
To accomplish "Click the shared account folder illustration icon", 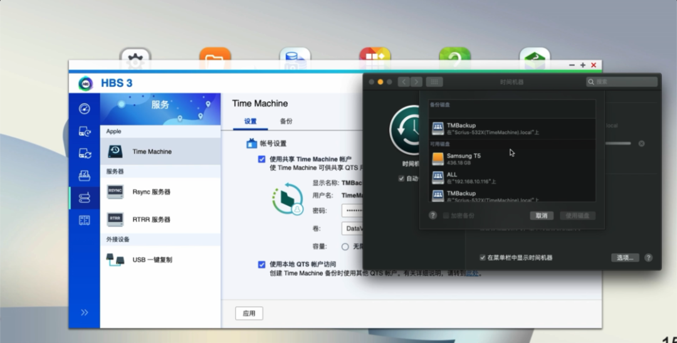I will click(288, 198).
